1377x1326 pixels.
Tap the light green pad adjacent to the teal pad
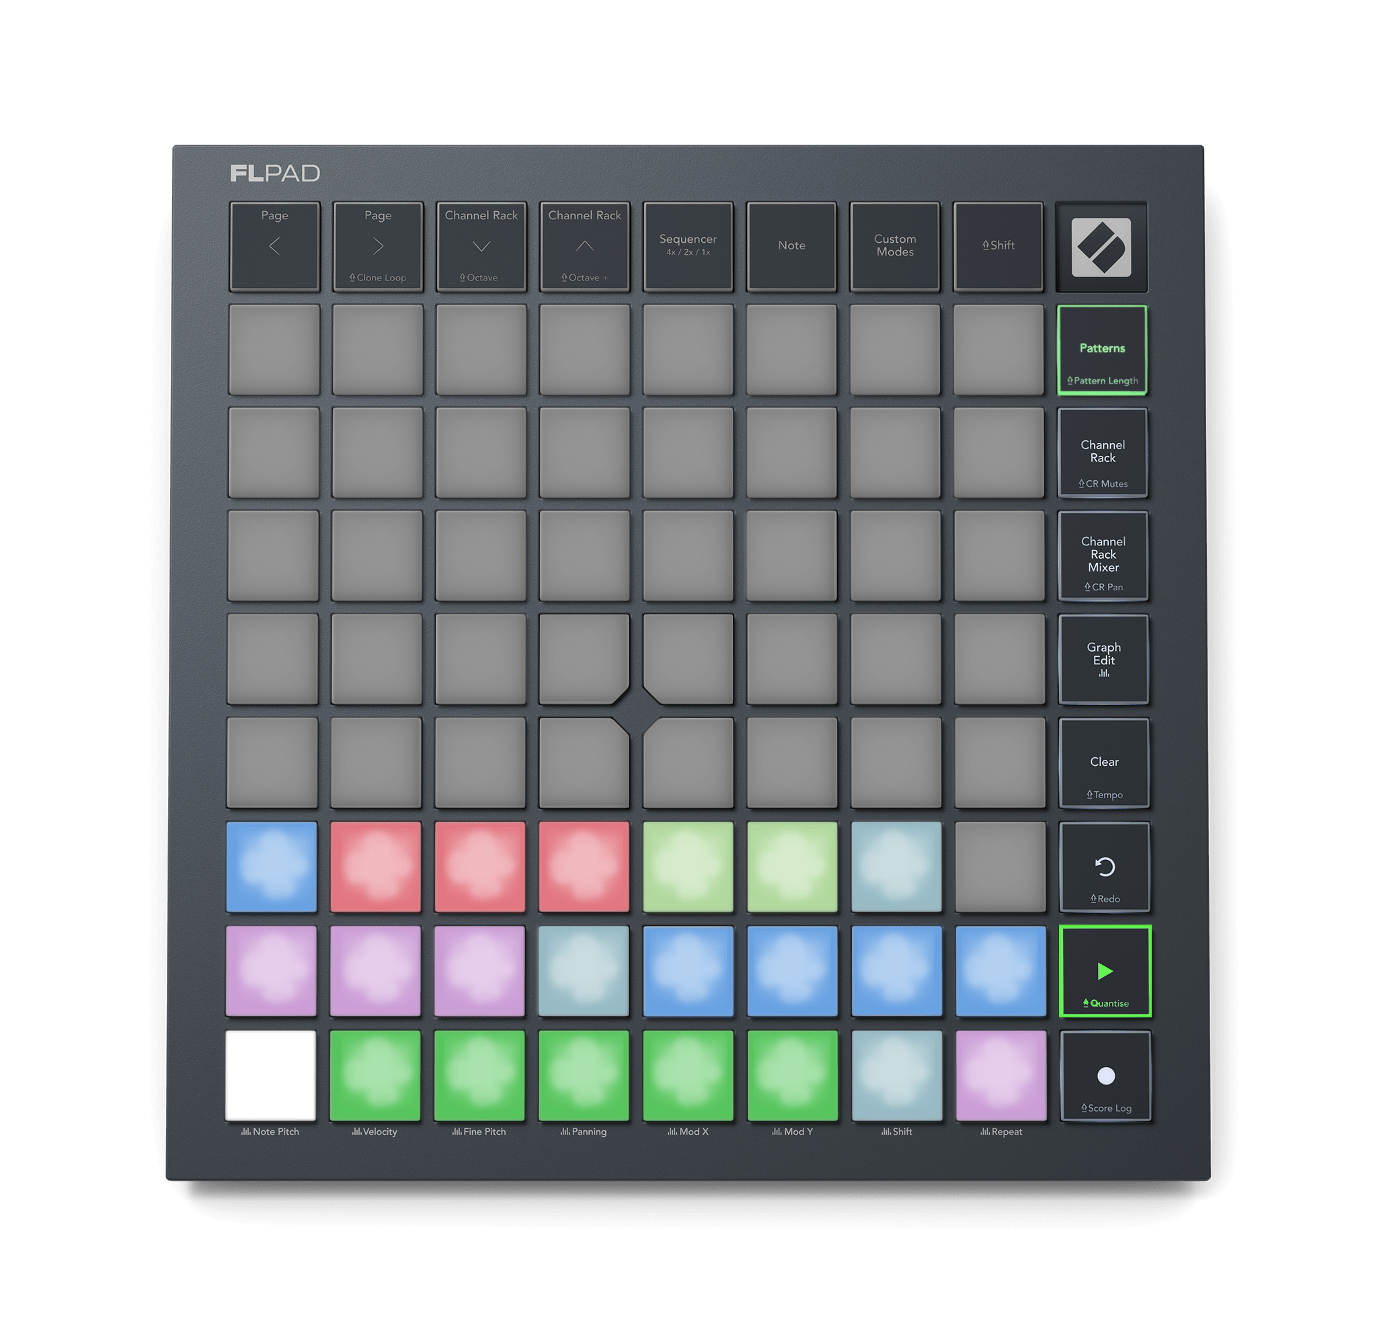[792, 867]
